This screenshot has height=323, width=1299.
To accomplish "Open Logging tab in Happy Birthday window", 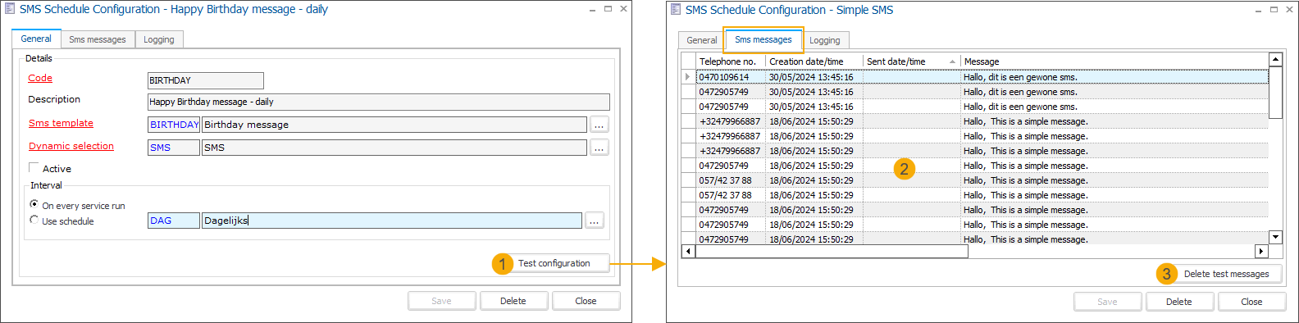I will click(x=159, y=39).
